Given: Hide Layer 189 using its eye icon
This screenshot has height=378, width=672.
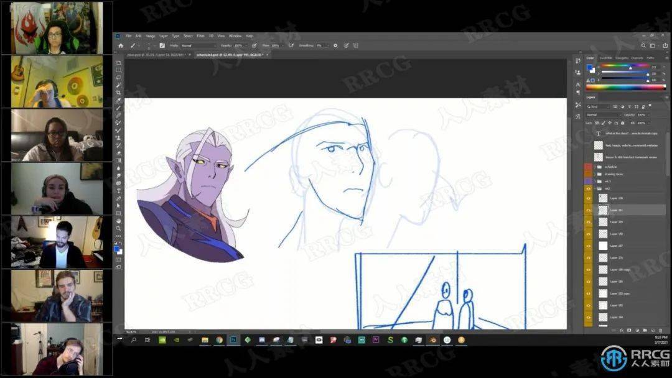Looking at the screenshot, I should pos(589,222).
